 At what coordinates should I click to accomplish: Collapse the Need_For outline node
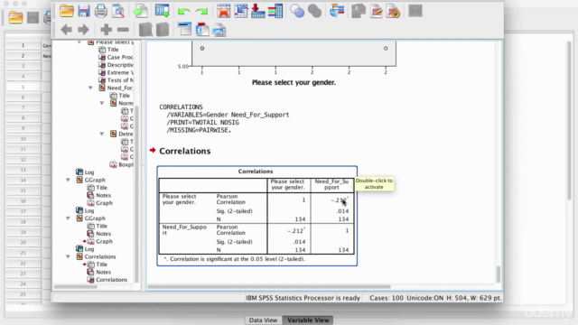[x=90, y=88]
